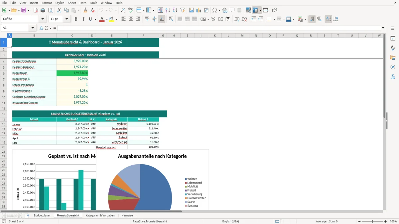Click the Sort Descending icon
Viewport: 399px width, 224px height.
175,10
